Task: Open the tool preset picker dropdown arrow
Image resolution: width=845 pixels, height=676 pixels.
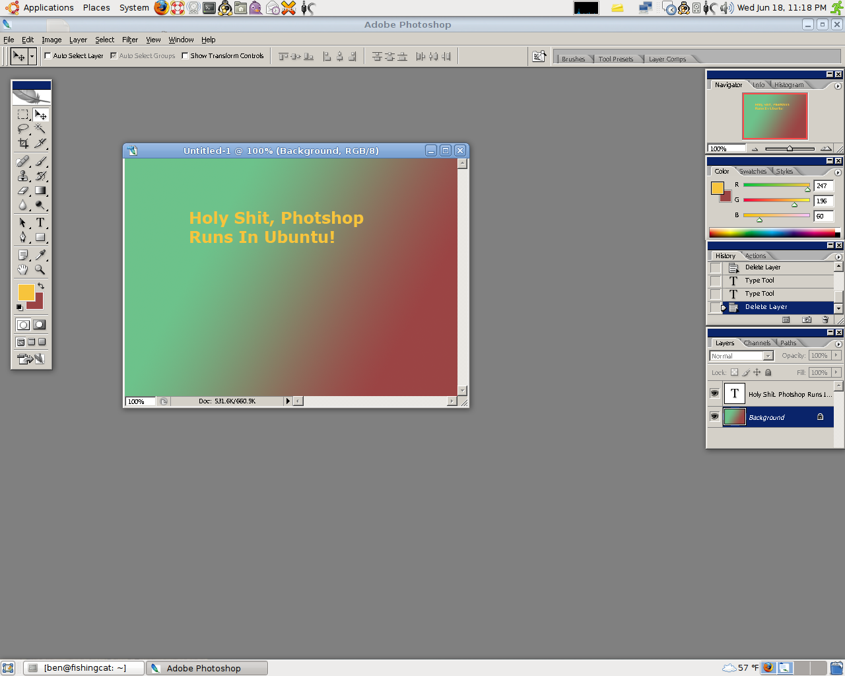Action: point(32,56)
